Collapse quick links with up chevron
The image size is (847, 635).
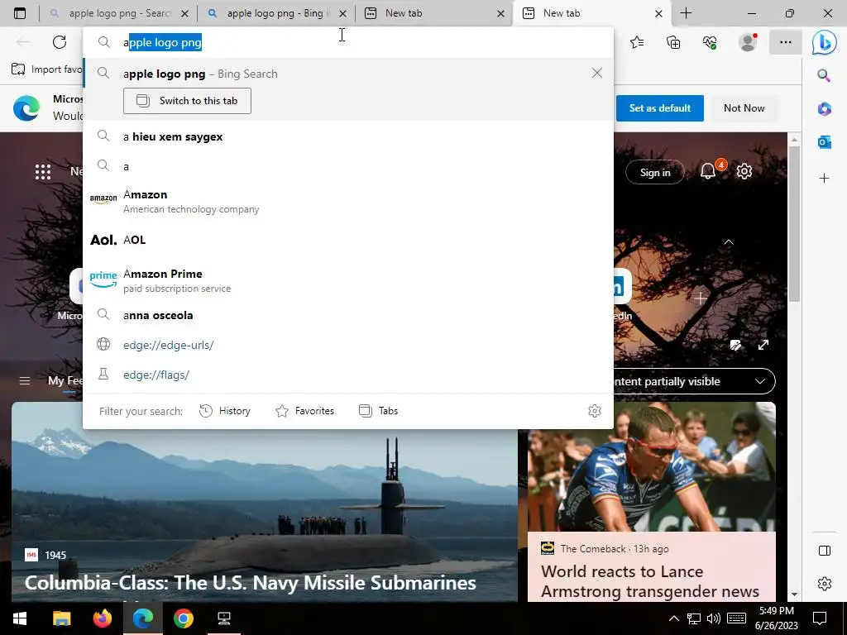tap(729, 242)
